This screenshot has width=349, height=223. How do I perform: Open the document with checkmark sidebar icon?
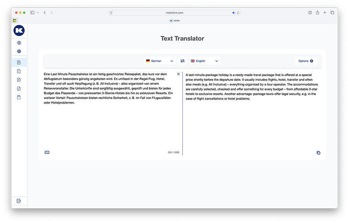[19, 89]
